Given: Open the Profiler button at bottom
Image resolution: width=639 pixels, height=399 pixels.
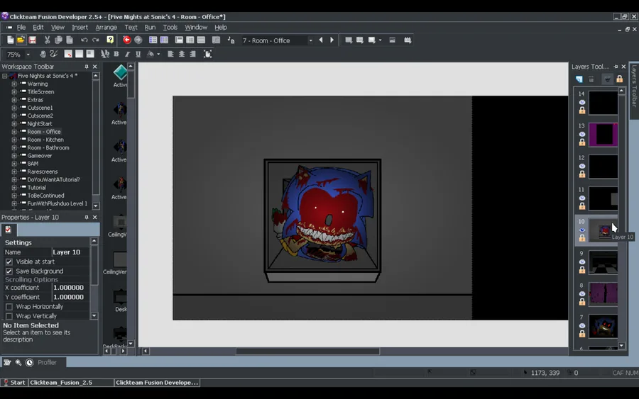Looking at the screenshot, I should (x=47, y=362).
